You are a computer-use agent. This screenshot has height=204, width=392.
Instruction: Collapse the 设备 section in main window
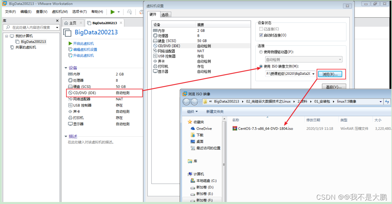pyautogui.click(x=66, y=68)
